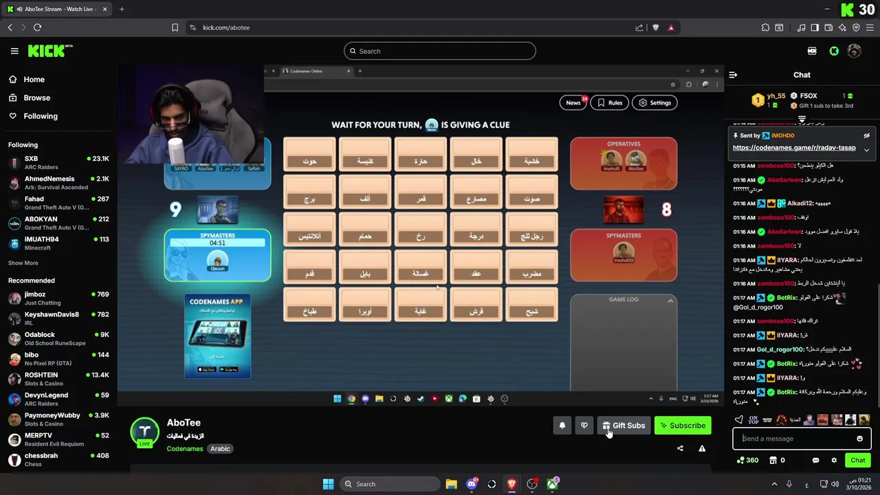Select the heart emote in quick emotes
The width and height of the screenshot is (880, 495).
point(739,420)
